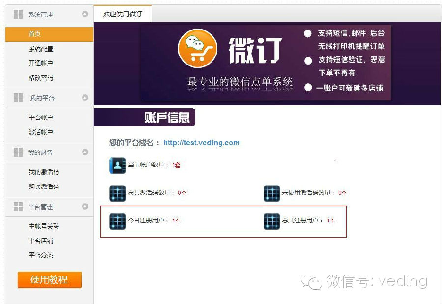Open the 开通帐户 page
This screenshot has width=442, height=304.
pos(41,63)
